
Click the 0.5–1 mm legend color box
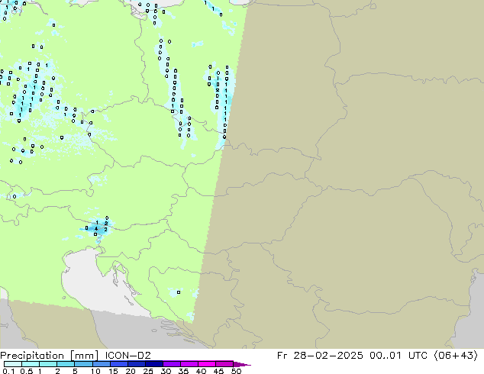(31, 364)
